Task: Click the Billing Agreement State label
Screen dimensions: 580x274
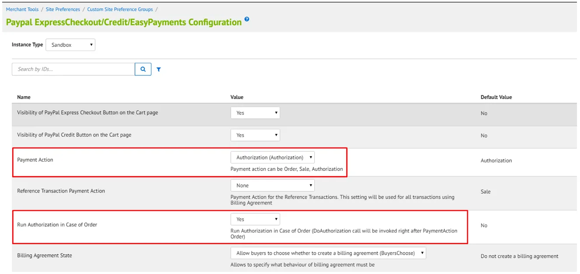Action: coord(45,256)
